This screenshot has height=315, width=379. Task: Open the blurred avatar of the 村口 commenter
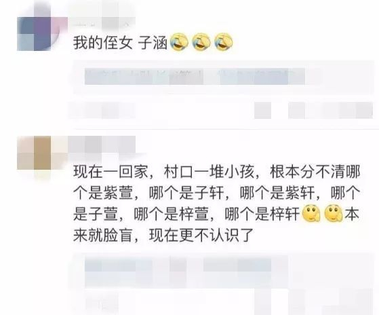coord(39,153)
